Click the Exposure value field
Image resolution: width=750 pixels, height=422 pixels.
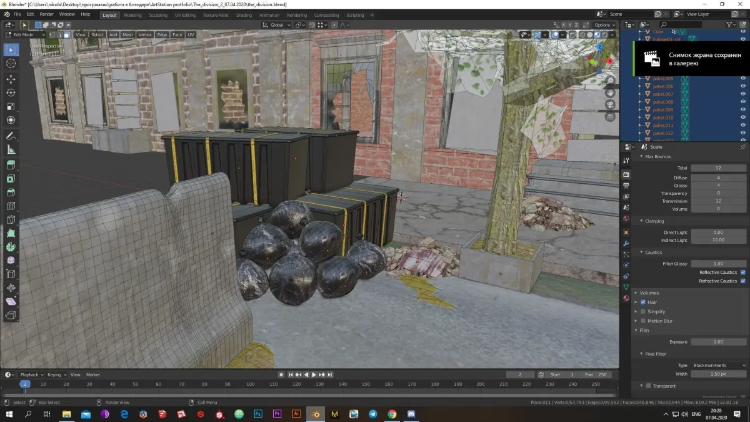coord(719,342)
